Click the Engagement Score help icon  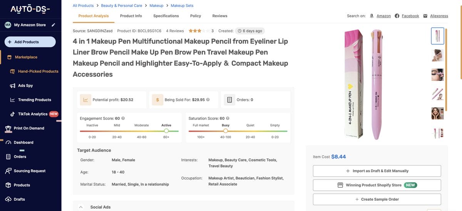click(123, 119)
